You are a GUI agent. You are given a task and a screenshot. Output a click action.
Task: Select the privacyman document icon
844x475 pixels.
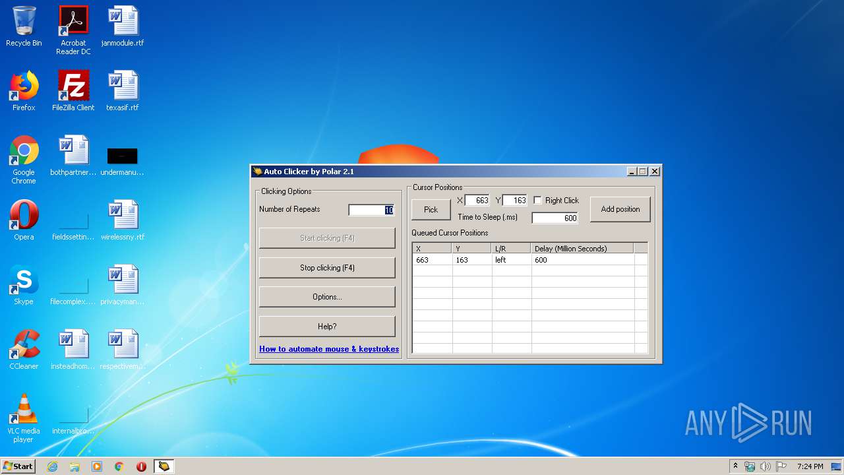tap(123, 285)
